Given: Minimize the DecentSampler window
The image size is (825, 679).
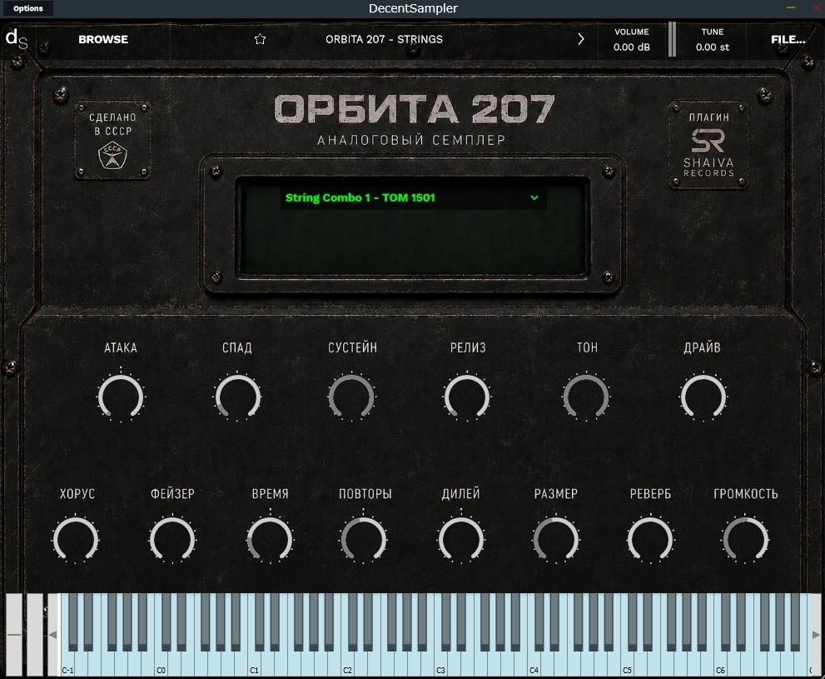Looking at the screenshot, I should 791,7.
